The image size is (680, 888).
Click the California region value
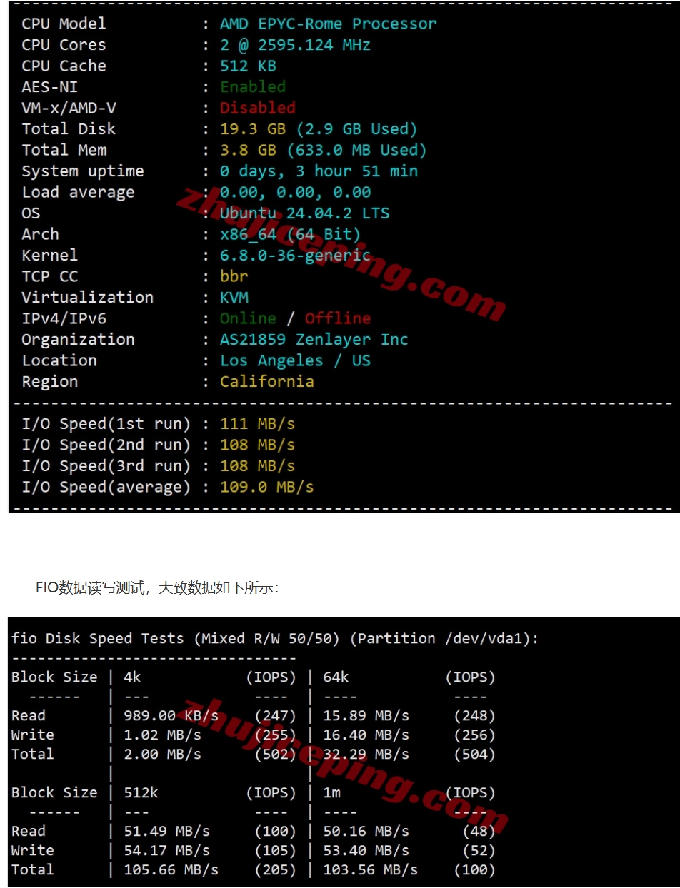coord(266,382)
